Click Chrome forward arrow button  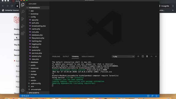tap(7, 6)
